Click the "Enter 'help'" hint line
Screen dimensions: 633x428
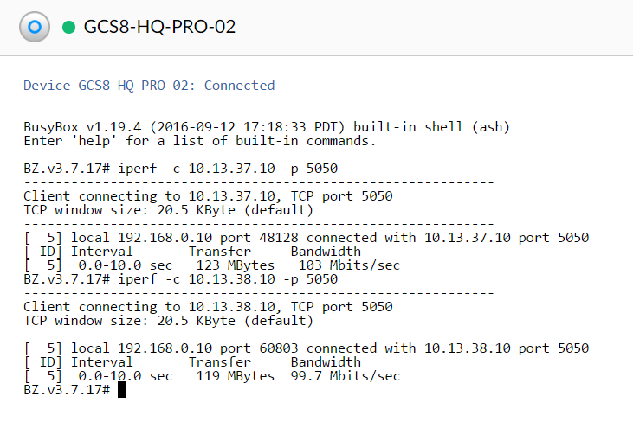click(x=200, y=140)
